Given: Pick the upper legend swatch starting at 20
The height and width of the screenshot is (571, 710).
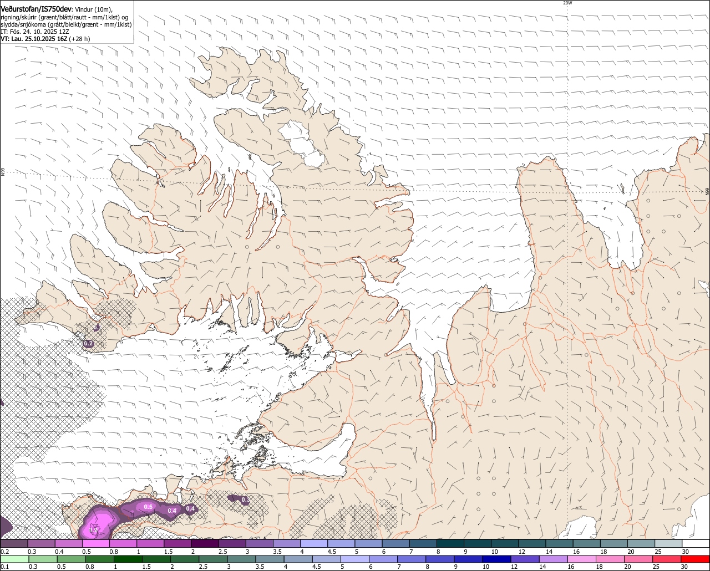Looking at the screenshot, I should (x=641, y=544).
